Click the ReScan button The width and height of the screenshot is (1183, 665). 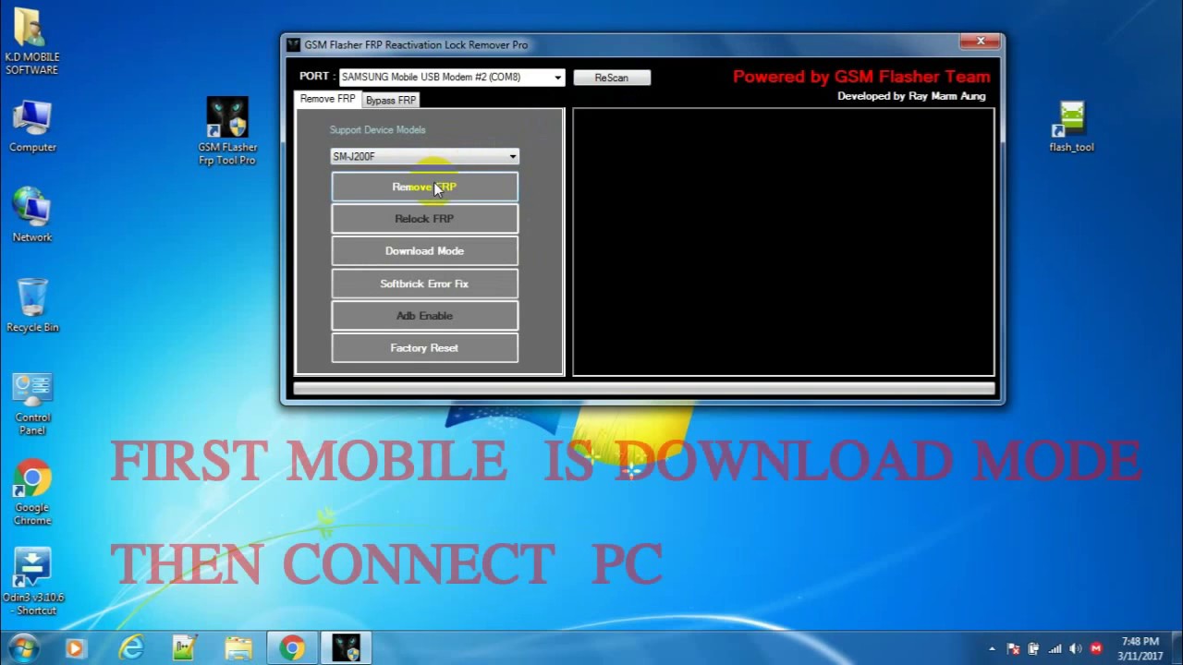tap(612, 78)
